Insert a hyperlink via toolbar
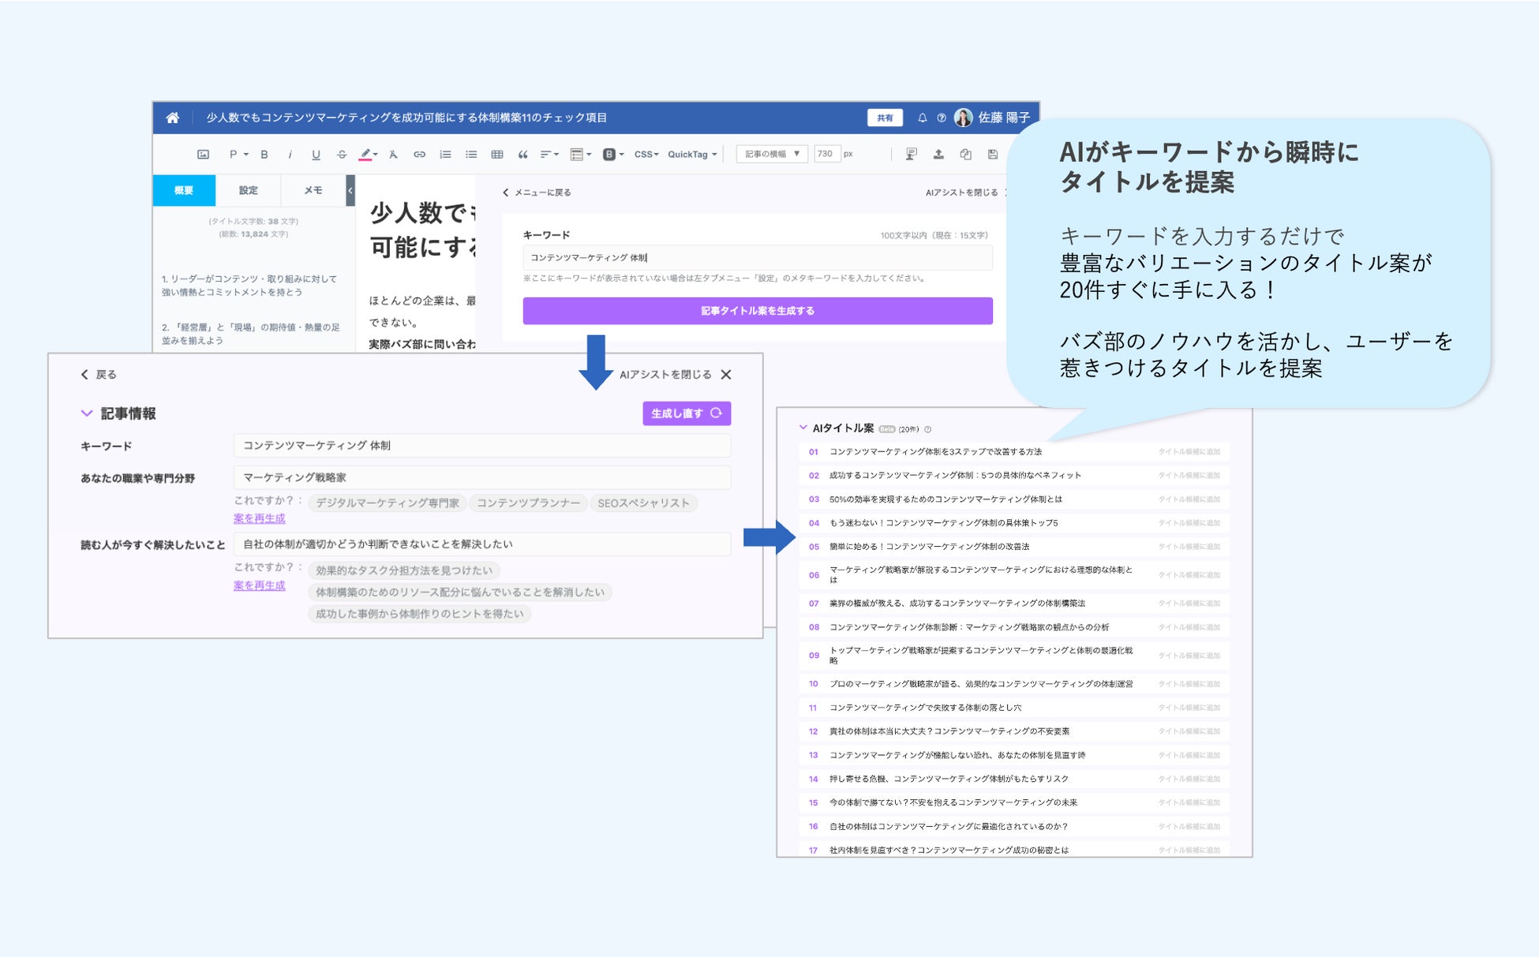This screenshot has width=1539, height=957. [x=419, y=155]
